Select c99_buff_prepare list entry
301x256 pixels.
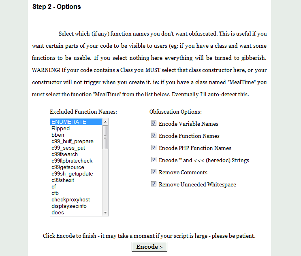[x=76, y=142]
